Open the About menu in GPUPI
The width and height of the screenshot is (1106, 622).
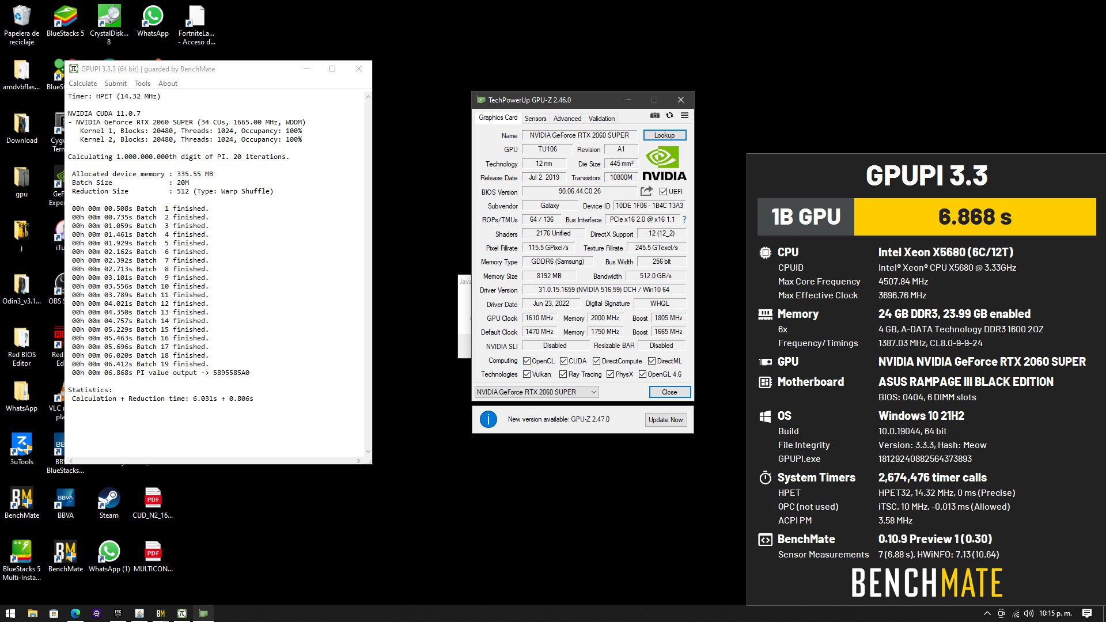[x=168, y=84]
